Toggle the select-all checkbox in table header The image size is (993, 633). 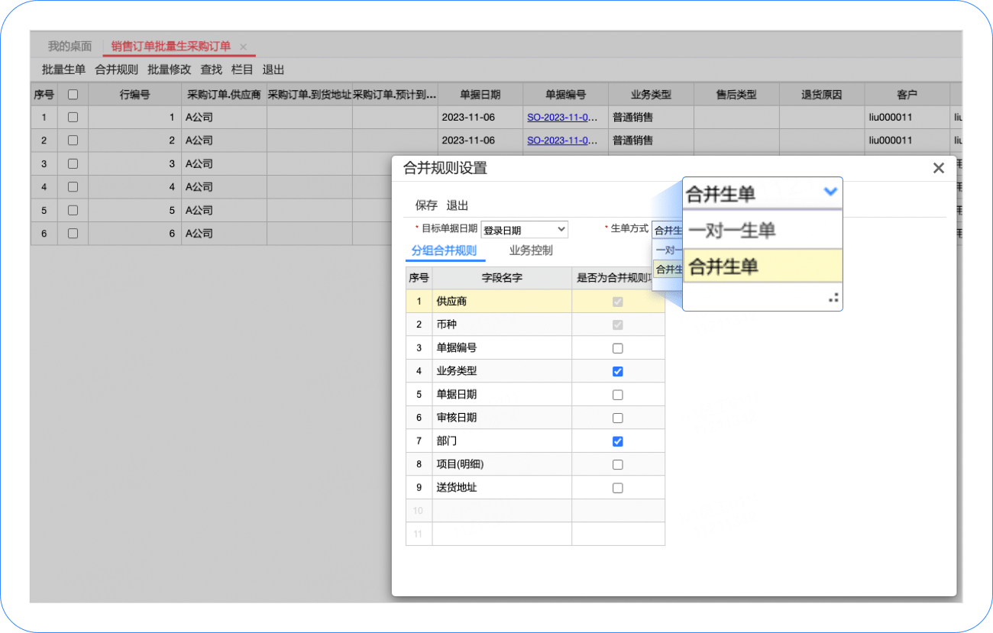tap(73, 95)
